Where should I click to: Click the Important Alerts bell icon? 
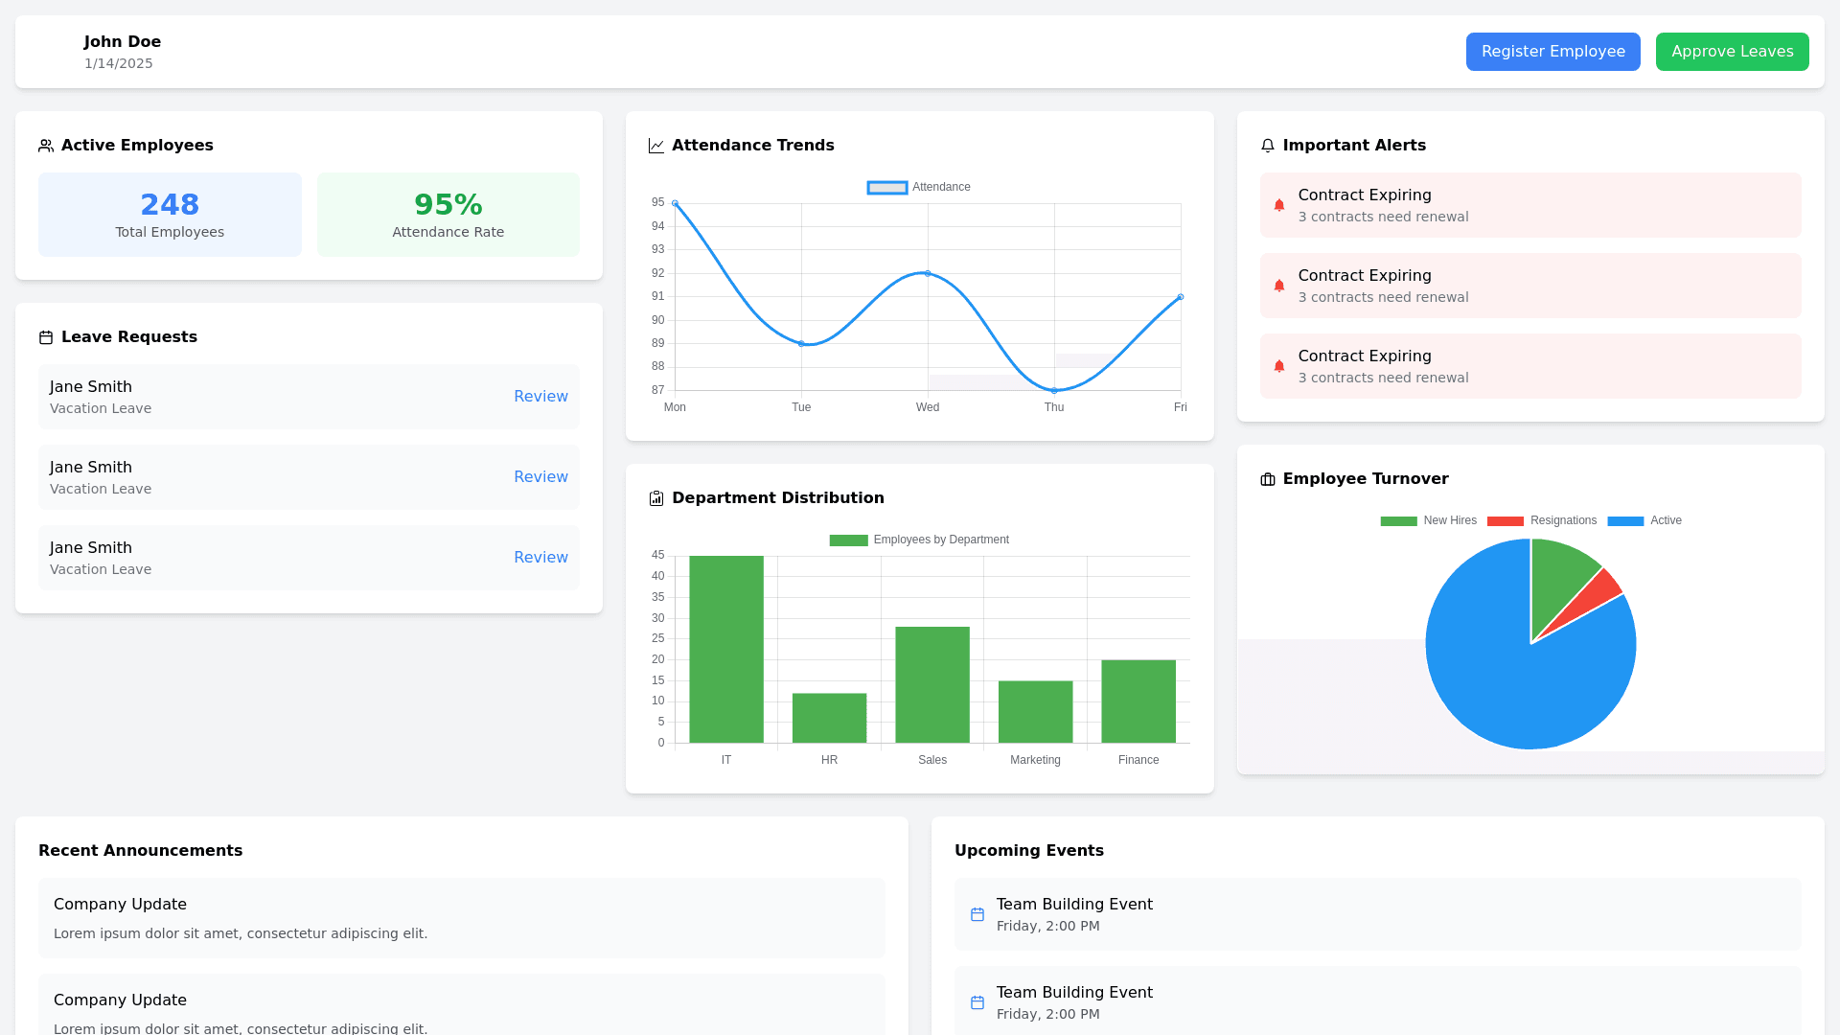[1268, 146]
